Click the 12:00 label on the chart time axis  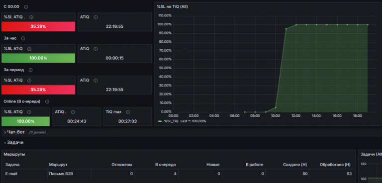296,116
